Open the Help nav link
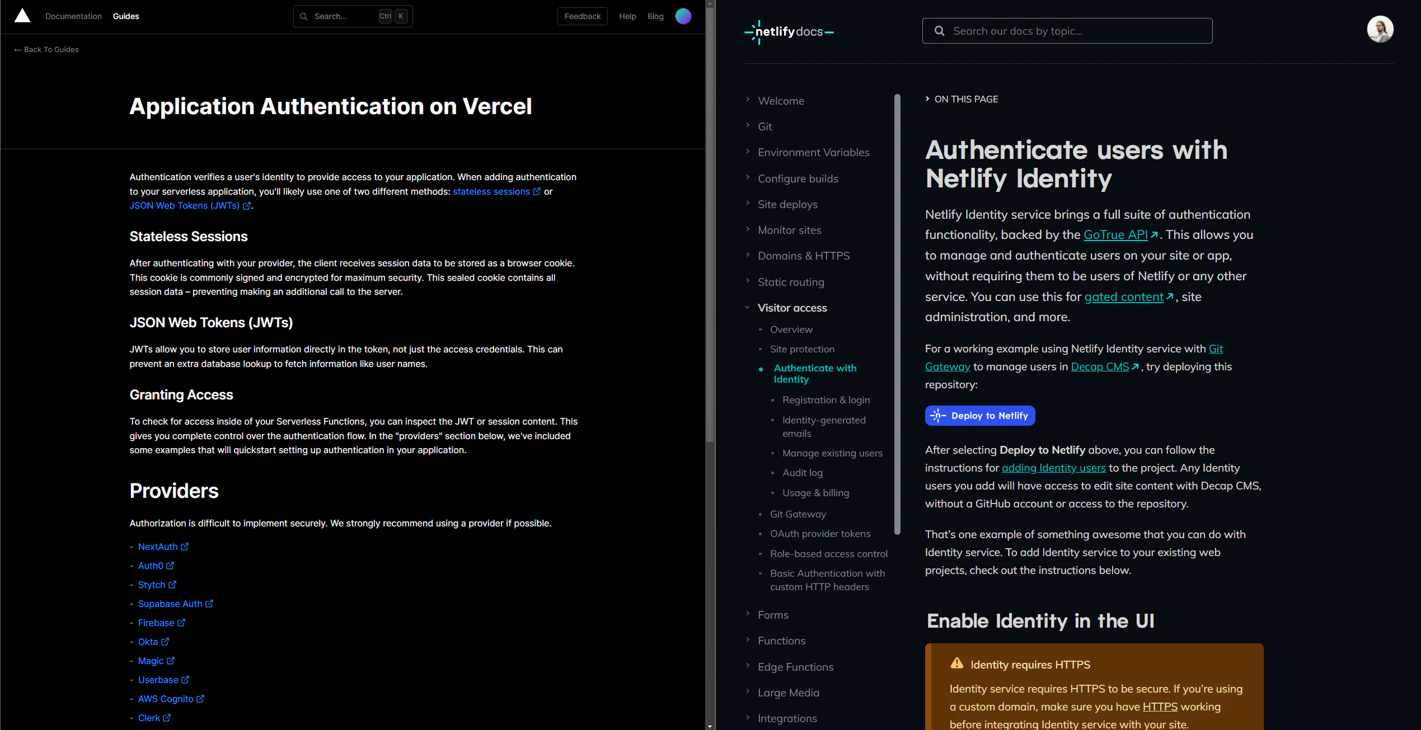1421x730 pixels. click(x=627, y=16)
